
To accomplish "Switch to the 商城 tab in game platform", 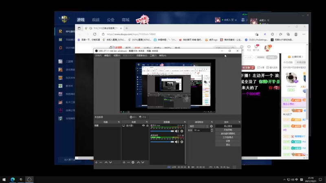I will pyautogui.click(x=126, y=20).
